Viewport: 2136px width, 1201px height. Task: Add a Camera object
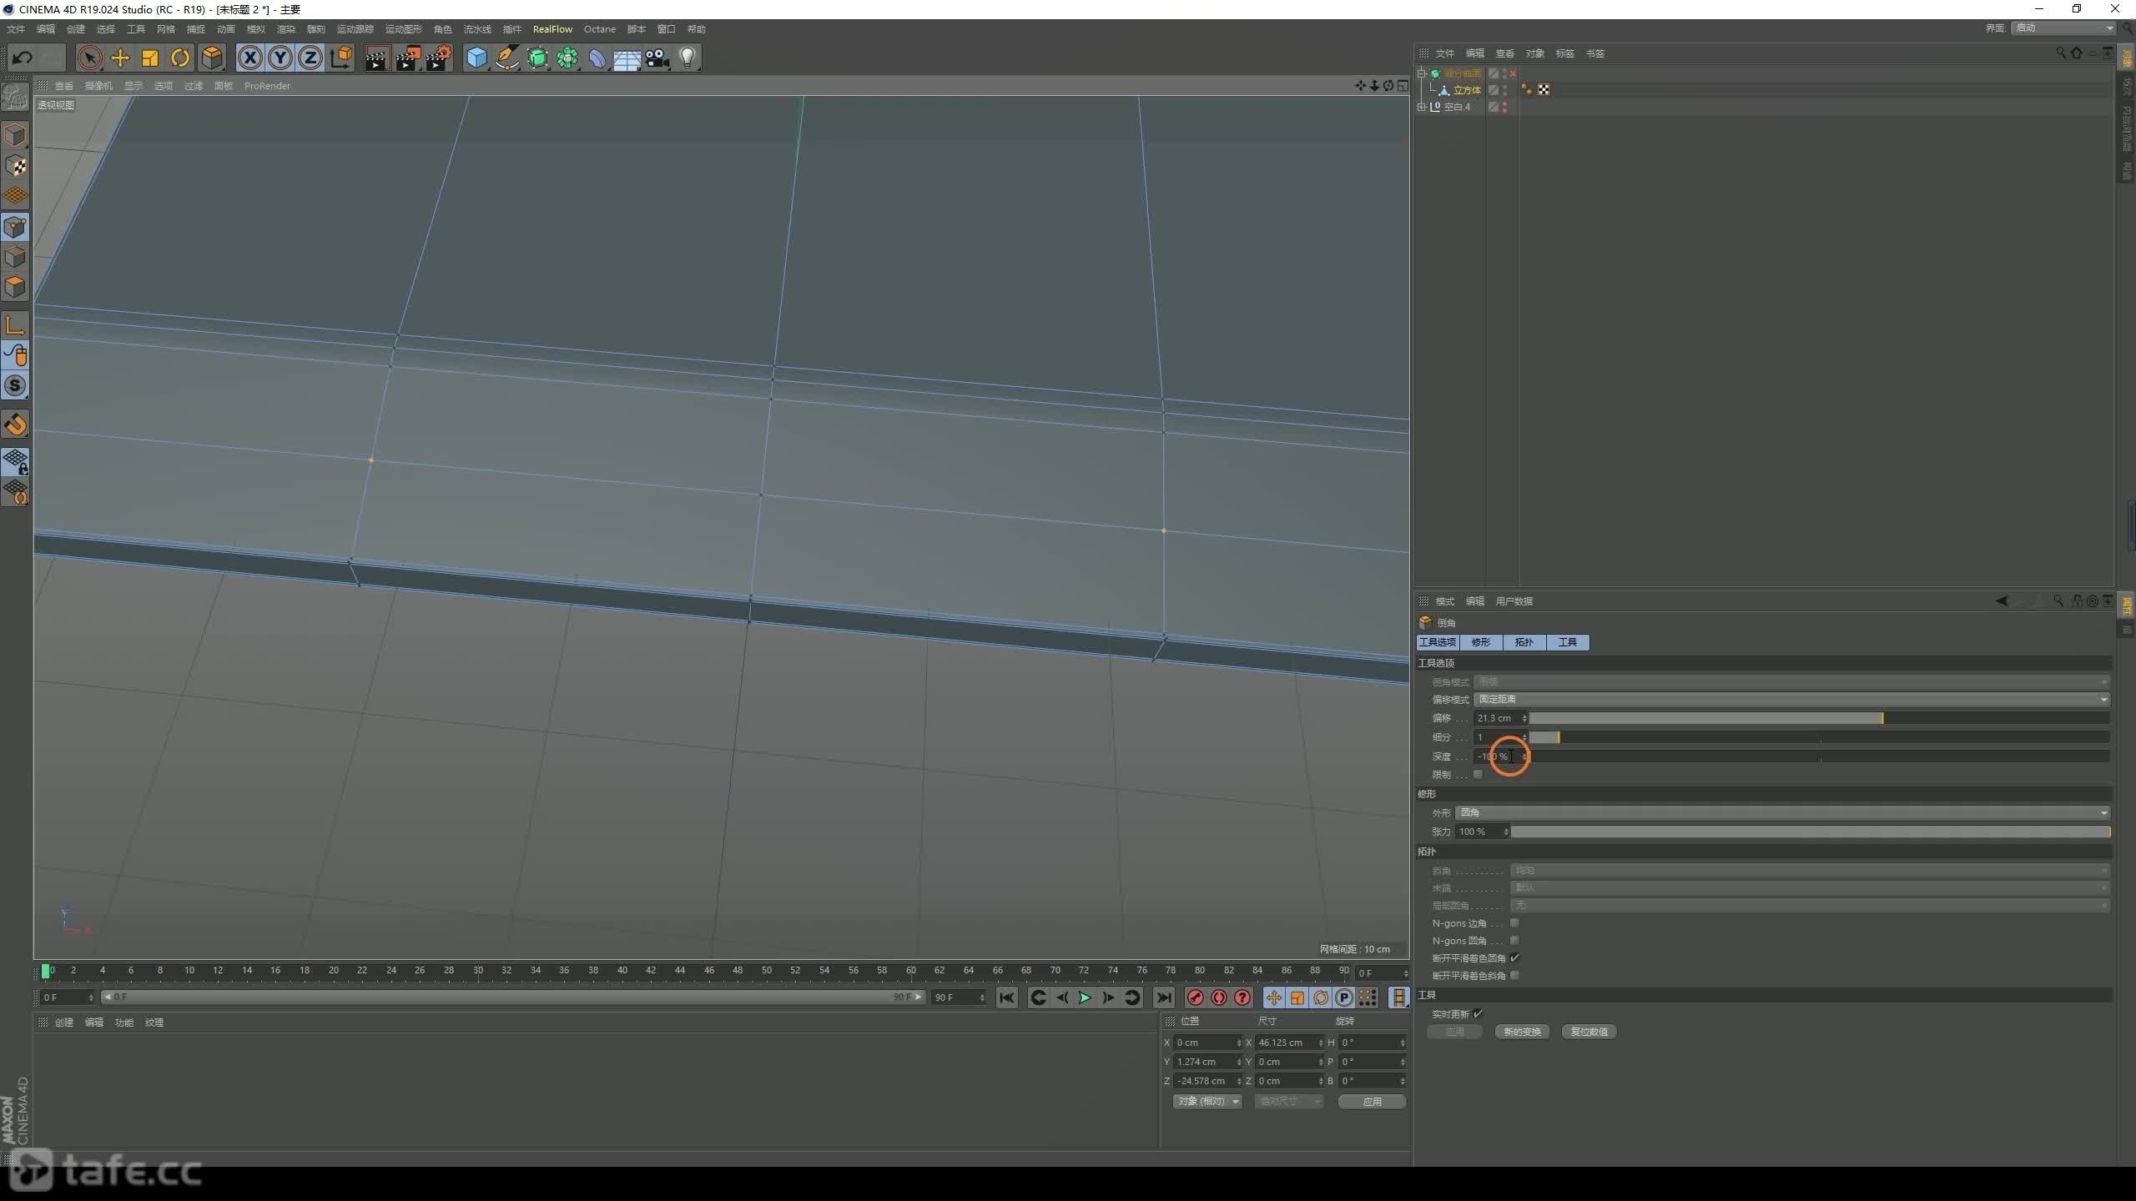pos(657,58)
